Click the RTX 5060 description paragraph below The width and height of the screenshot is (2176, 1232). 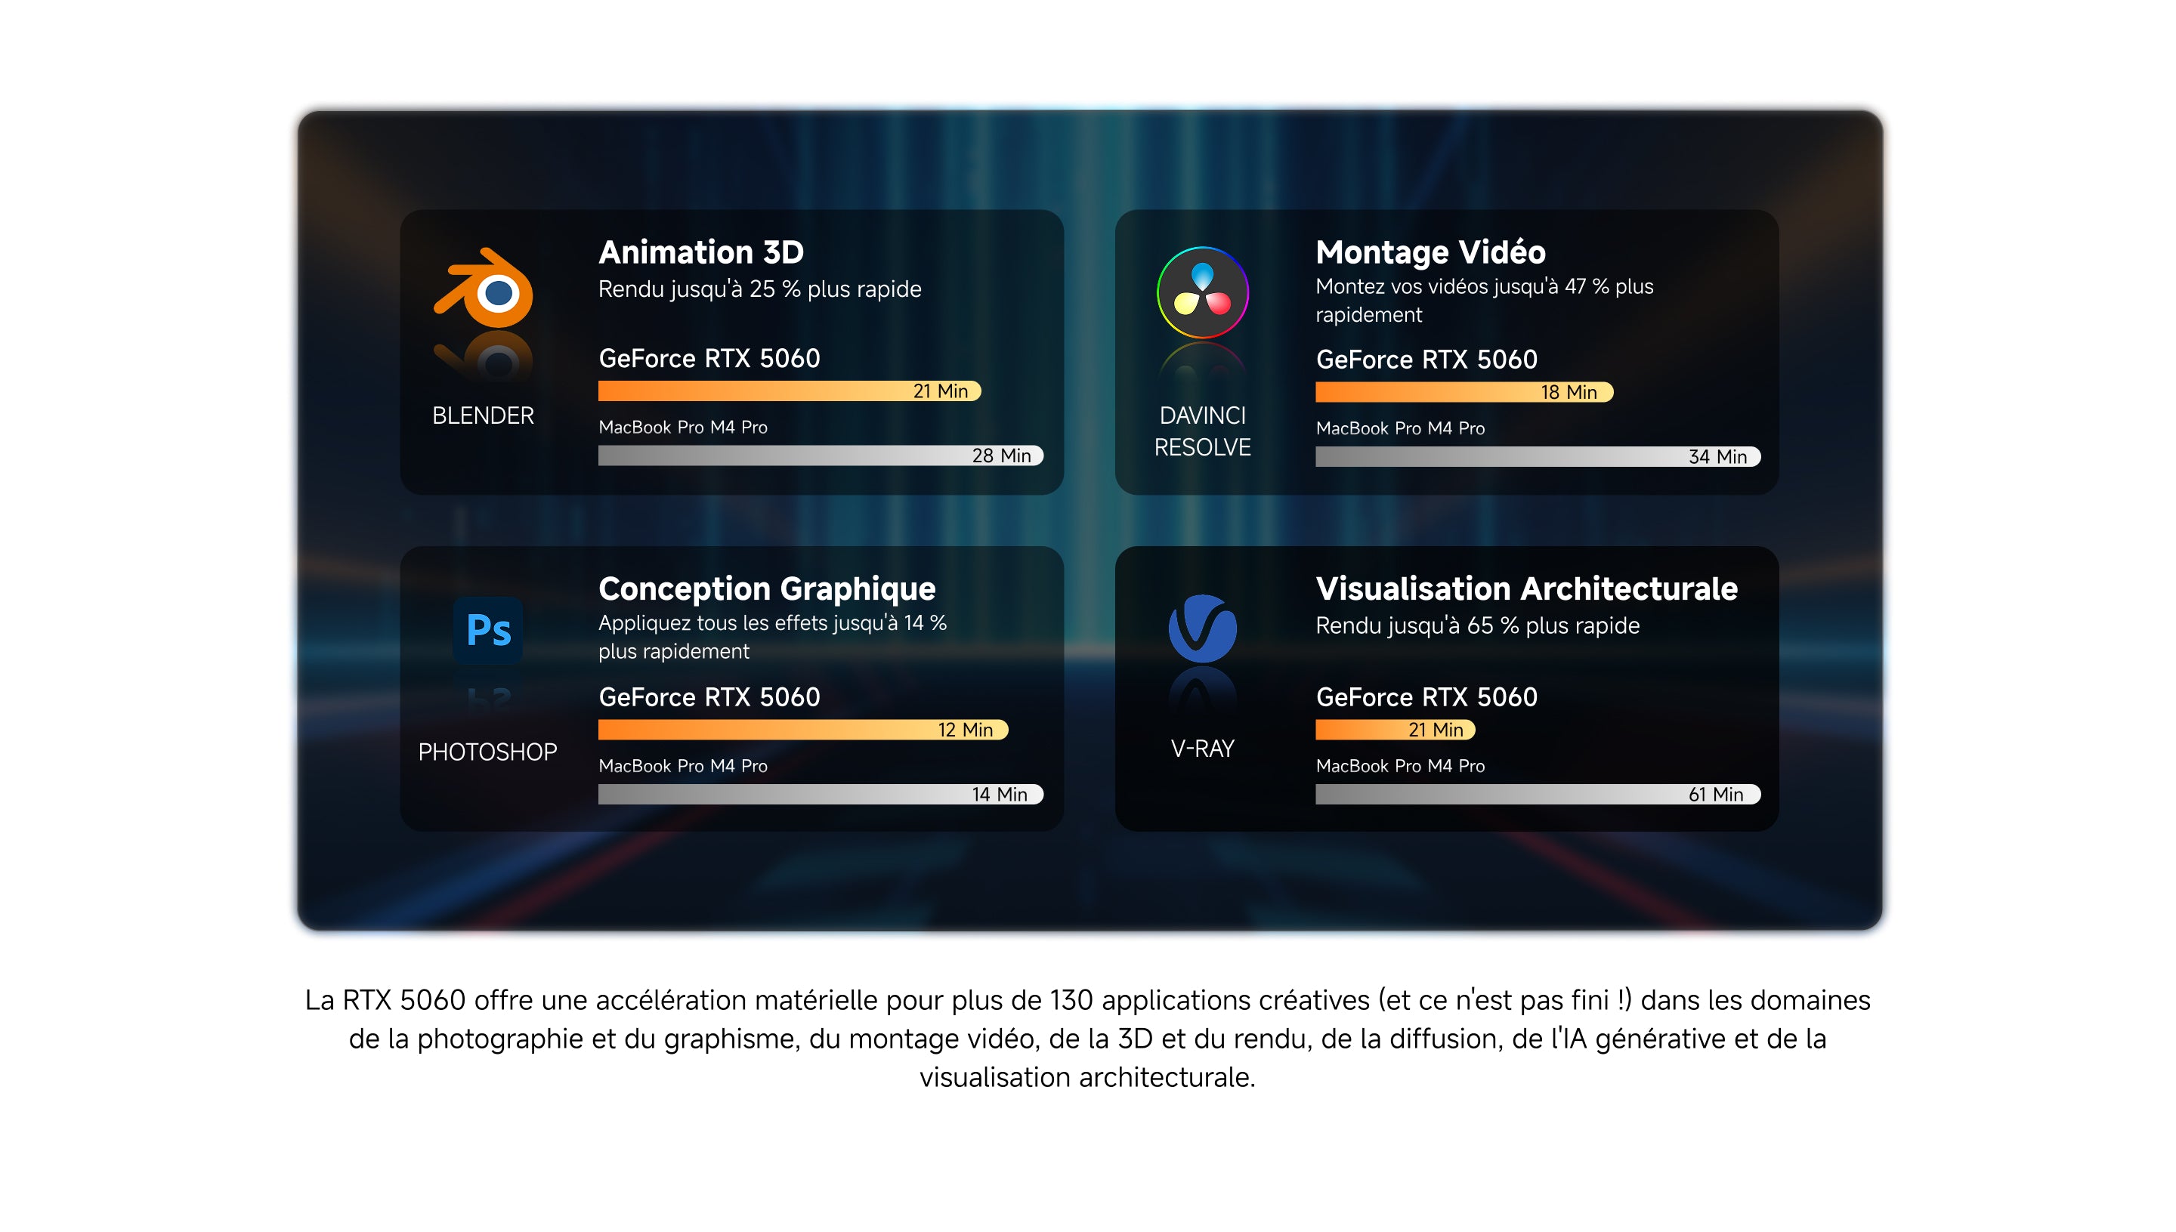tap(1087, 1038)
